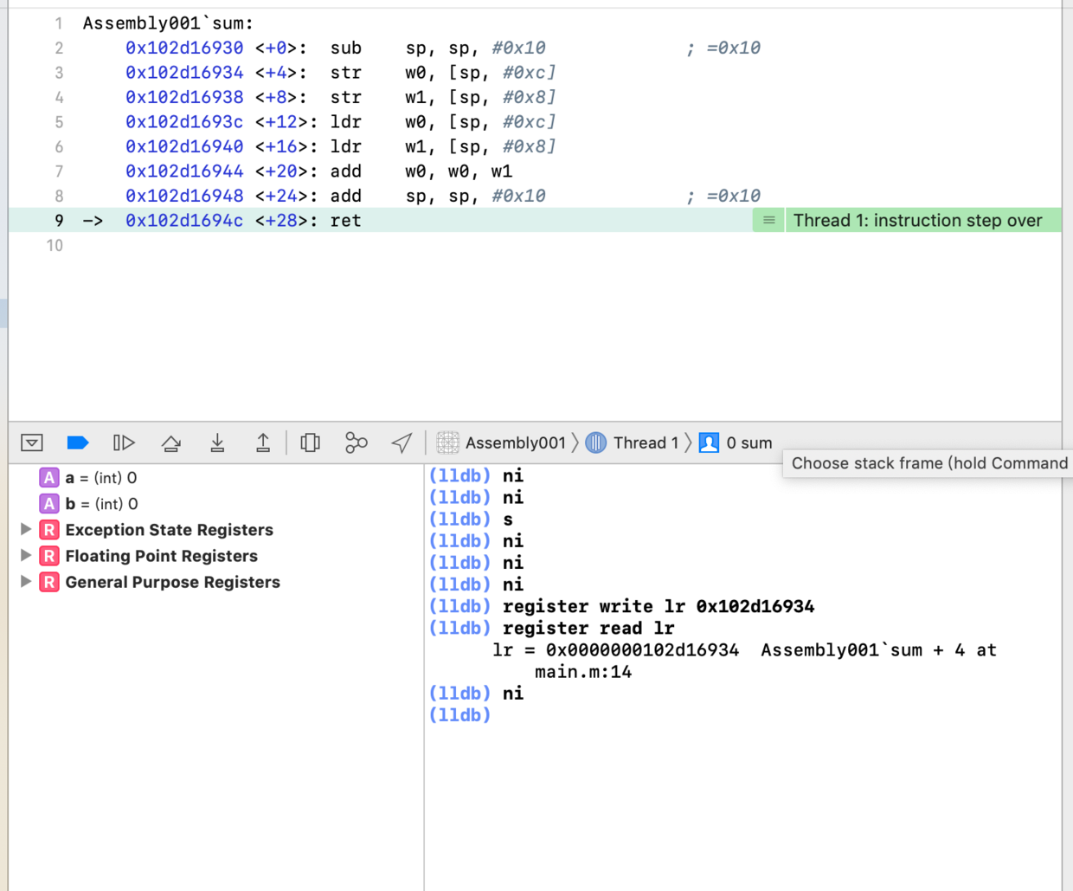
Task: Expand Exception State Registers
Action: pos(26,529)
